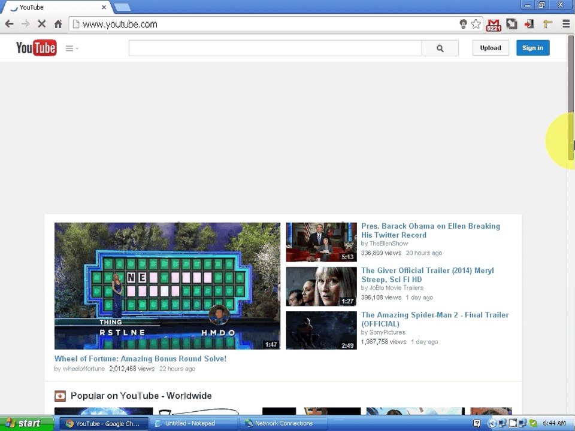This screenshot has width=575, height=431.
Task: Open 'Wheel of Fortune: Amazing Bonus Round Solve!' link
Action: tap(140, 359)
